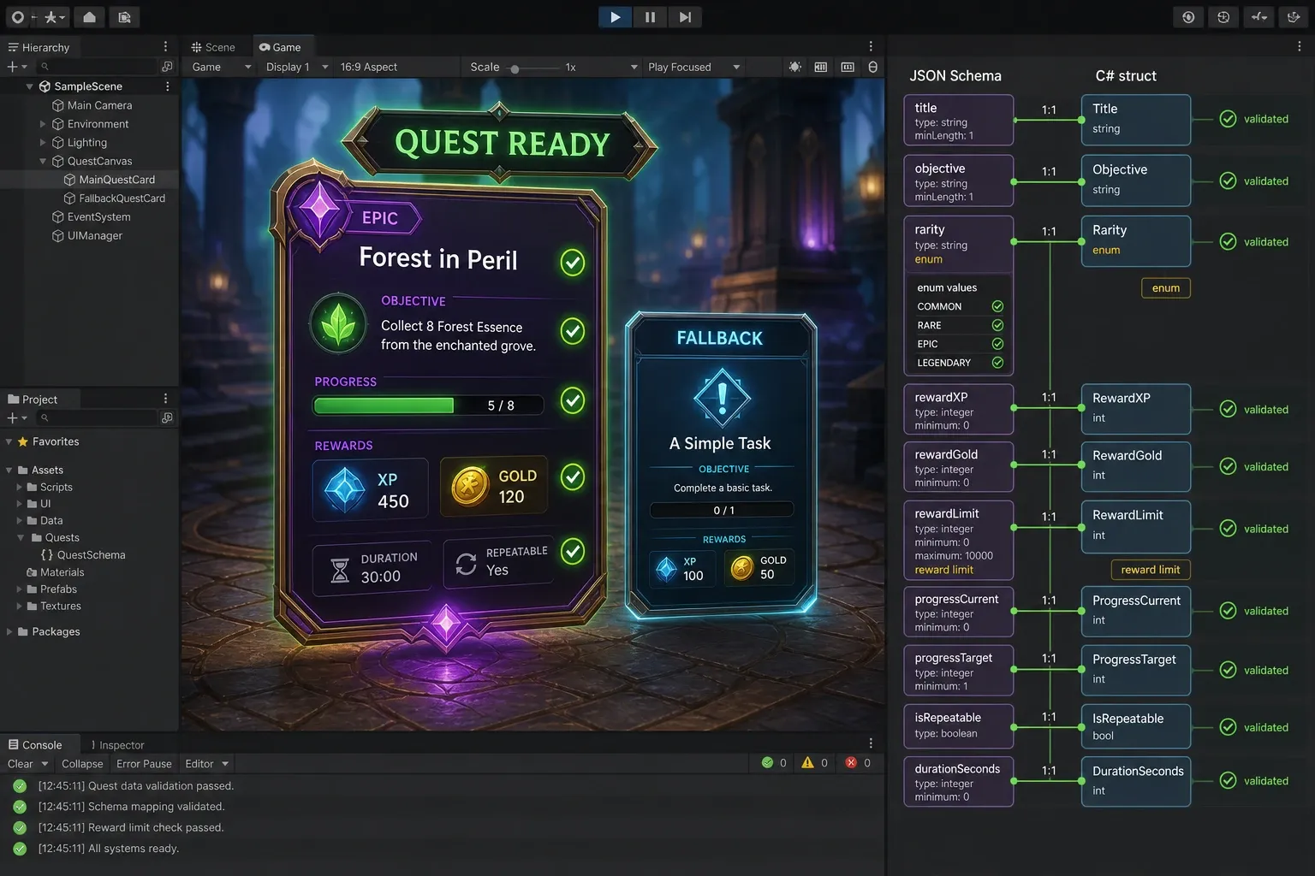Collapse the QuestCanvas hierarchy node

(x=43, y=161)
